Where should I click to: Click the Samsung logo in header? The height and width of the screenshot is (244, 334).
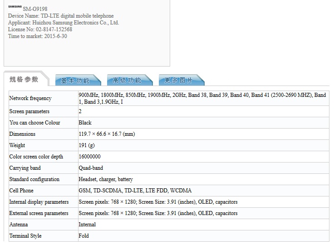pyautogui.click(x=15, y=7)
